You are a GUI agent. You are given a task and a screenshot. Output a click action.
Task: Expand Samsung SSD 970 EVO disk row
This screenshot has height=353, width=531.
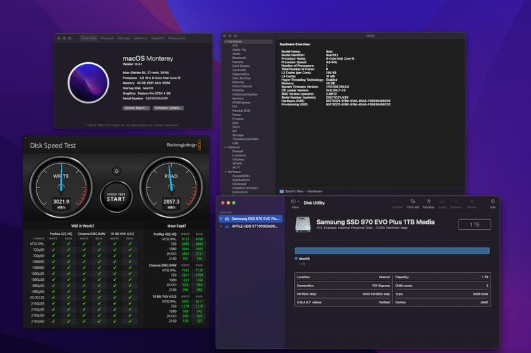point(221,219)
